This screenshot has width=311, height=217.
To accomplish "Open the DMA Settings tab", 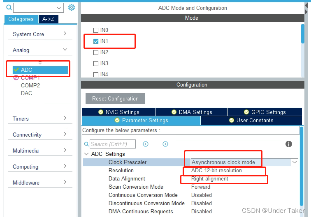I will pos(192,112).
